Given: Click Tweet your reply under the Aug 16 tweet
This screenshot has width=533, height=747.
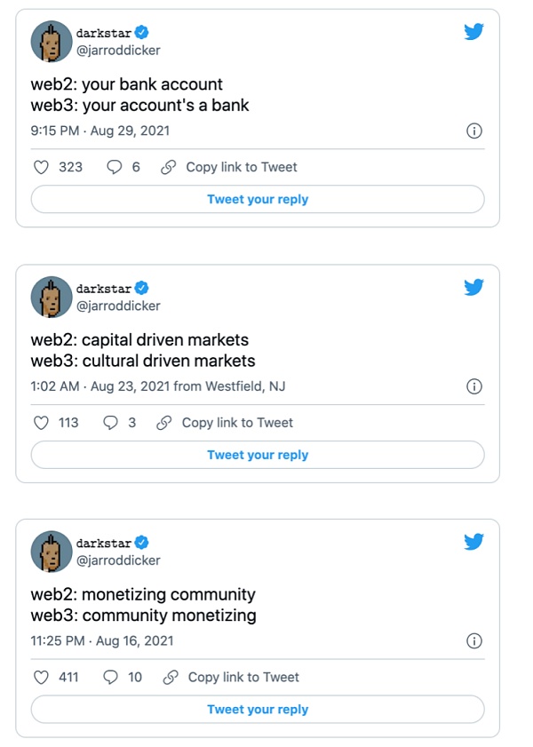Looking at the screenshot, I should click(258, 710).
